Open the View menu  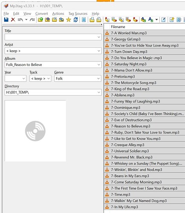tap(27, 14)
